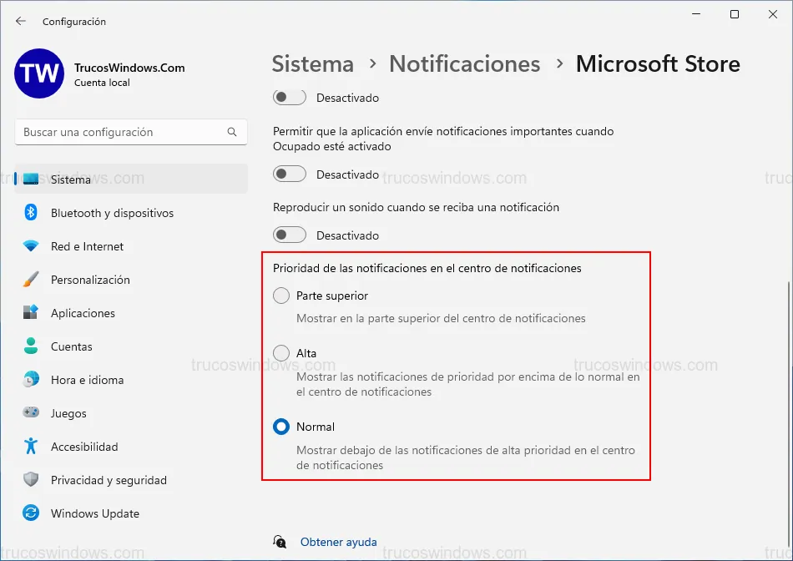Click the Accesibilidad figure icon
The width and height of the screenshot is (793, 561).
click(31, 447)
